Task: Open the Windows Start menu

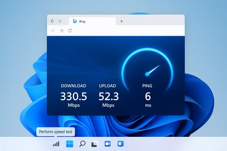Action: click(70, 144)
